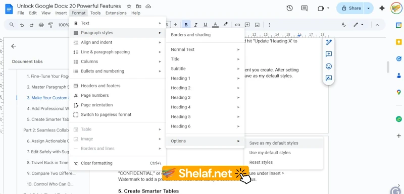404x194 pixels.
Task: Select Headers and footers
Action: tap(118, 86)
